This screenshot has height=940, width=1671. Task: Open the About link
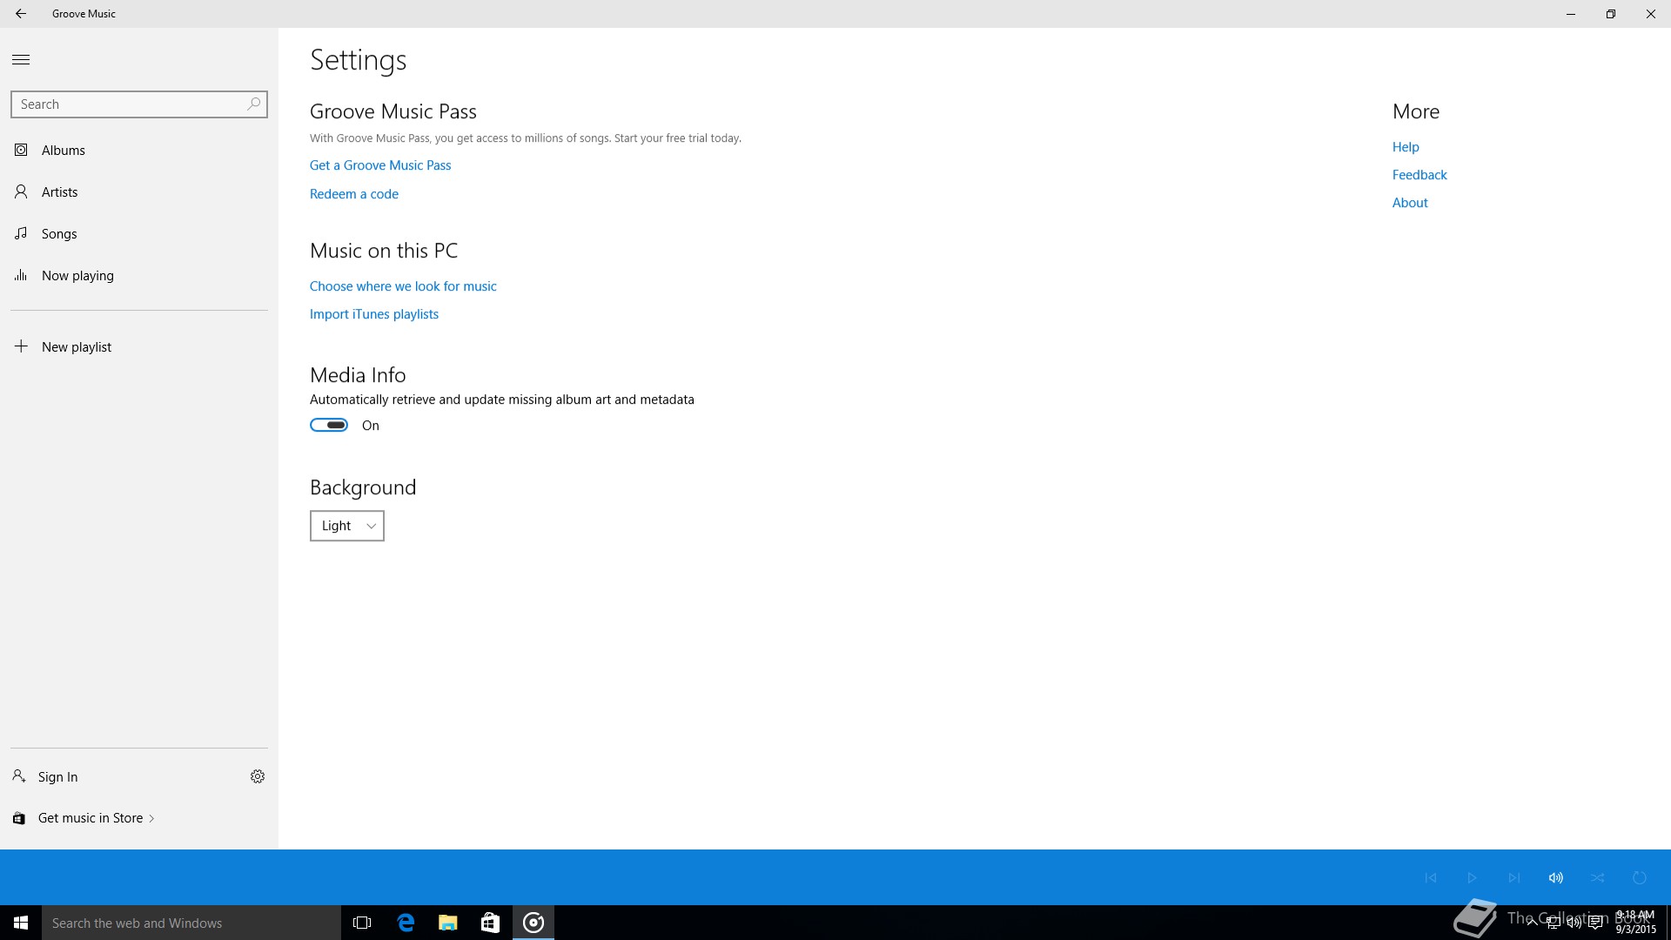click(x=1410, y=203)
